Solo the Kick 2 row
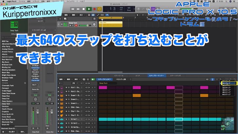238x134 pixels. pos(69,92)
